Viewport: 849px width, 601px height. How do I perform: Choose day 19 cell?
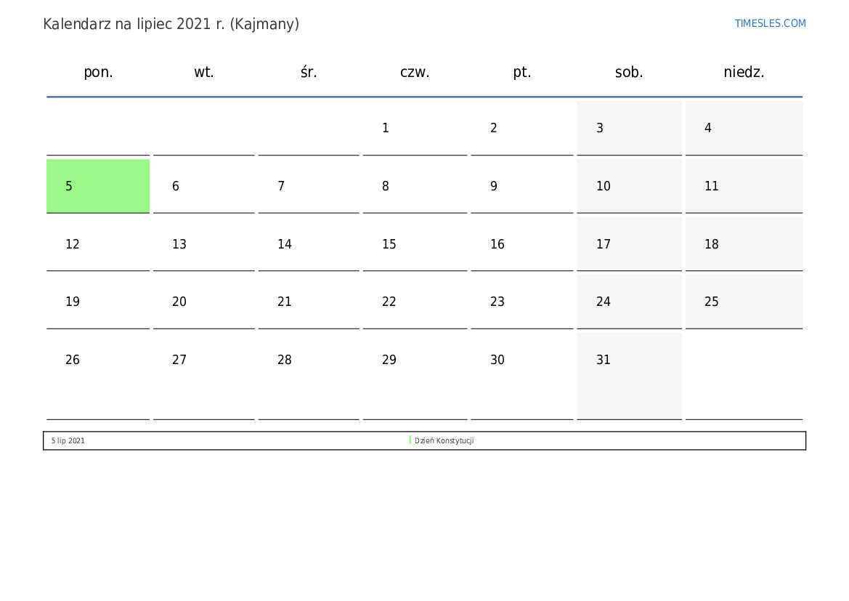[x=98, y=302]
